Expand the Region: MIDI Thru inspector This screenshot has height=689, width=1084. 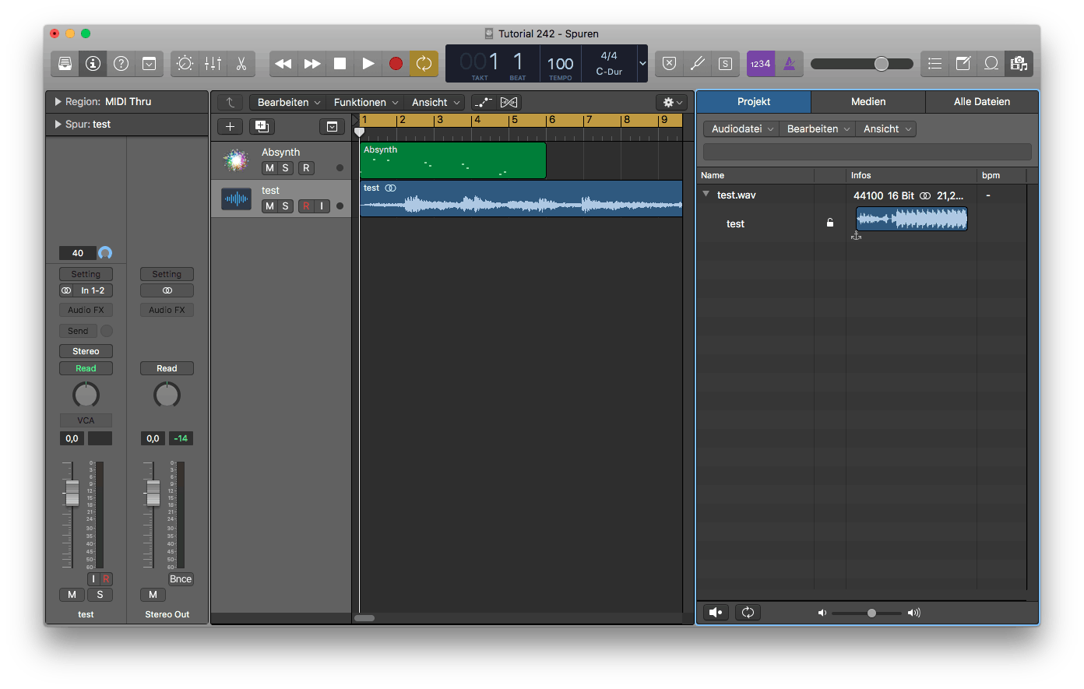[58, 102]
